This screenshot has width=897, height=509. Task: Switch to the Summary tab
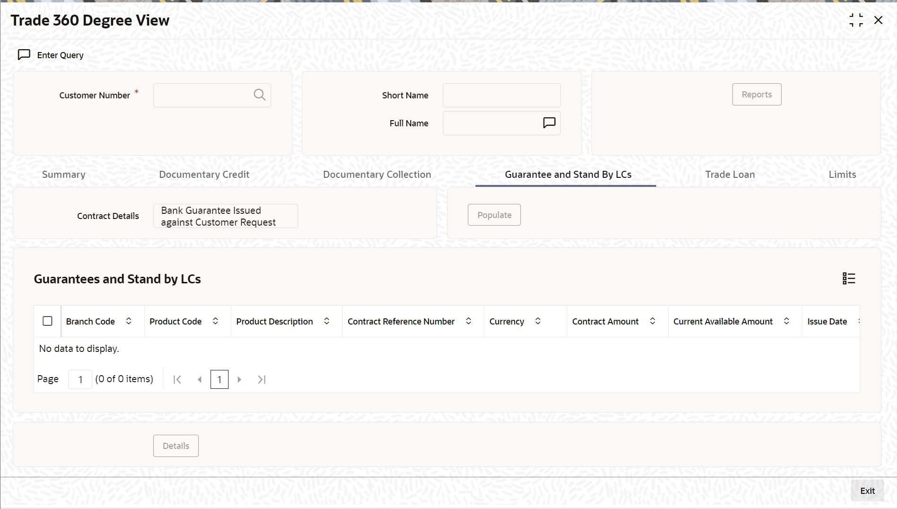(64, 175)
